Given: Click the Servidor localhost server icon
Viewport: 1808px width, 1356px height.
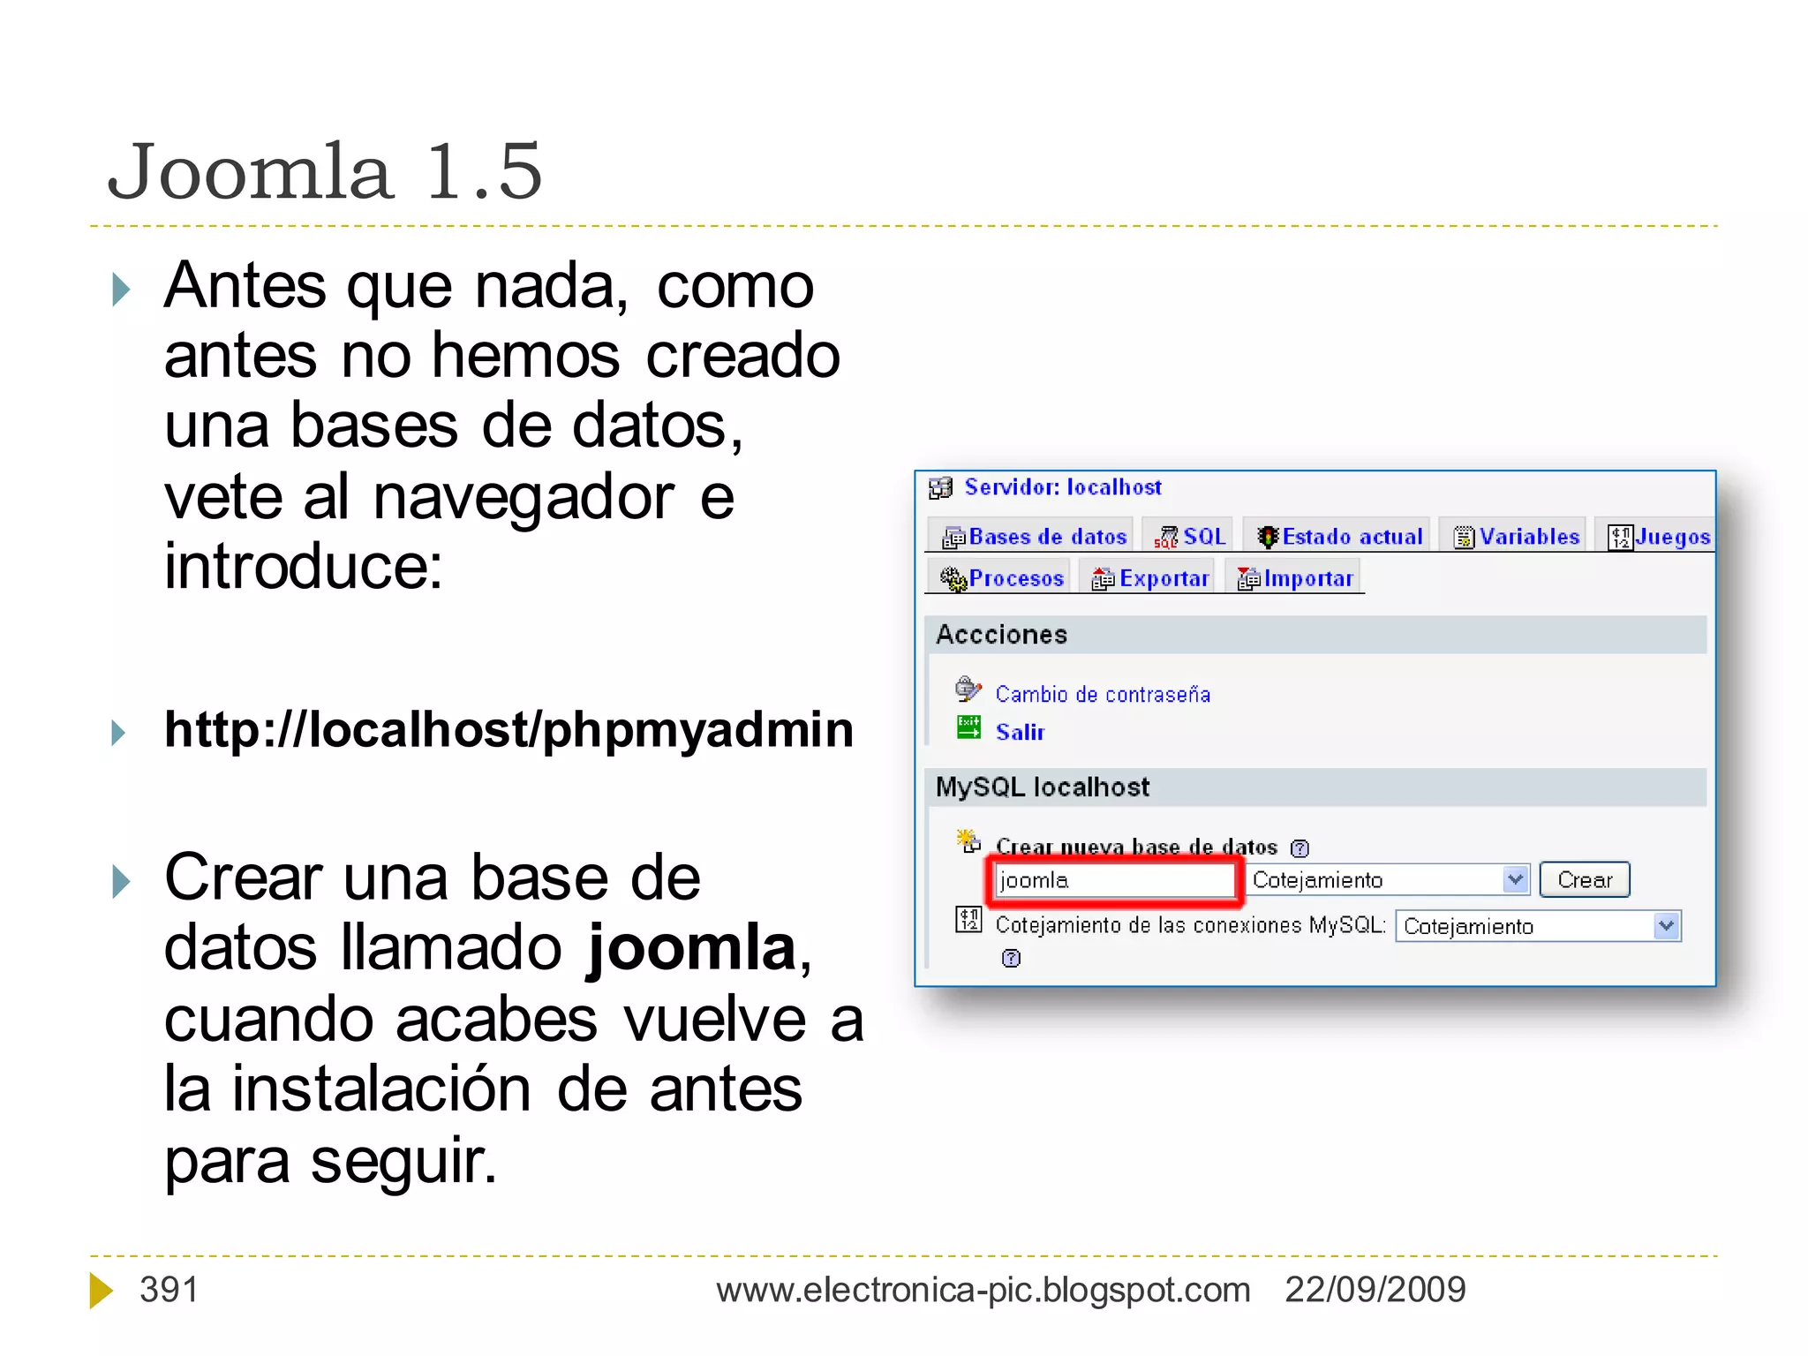Looking at the screenshot, I should click(x=941, y=488).
